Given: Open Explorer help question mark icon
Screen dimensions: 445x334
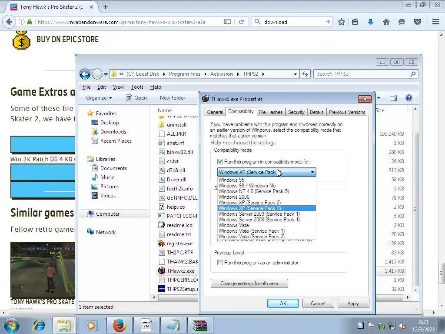Looking at the screenshot, I should pyautogui.click(x=408, y=98).
